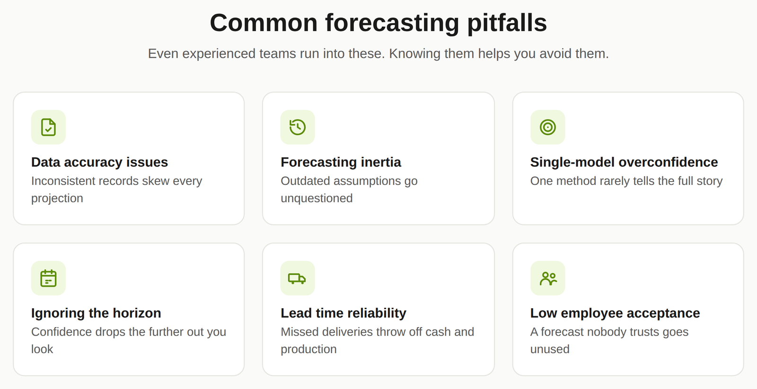Click the people users icon
The width and height of the screenshot is (757, 389).
point(548,278)
